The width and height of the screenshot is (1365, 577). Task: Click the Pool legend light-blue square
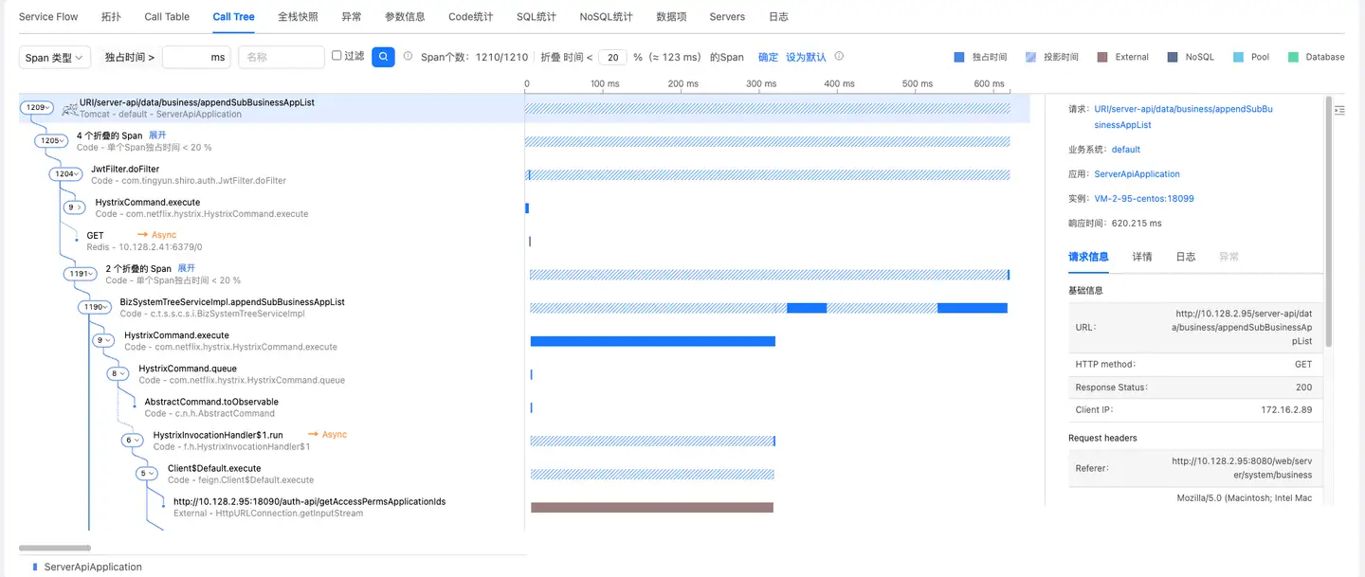pyautogui.click(x=1238, y=58)
